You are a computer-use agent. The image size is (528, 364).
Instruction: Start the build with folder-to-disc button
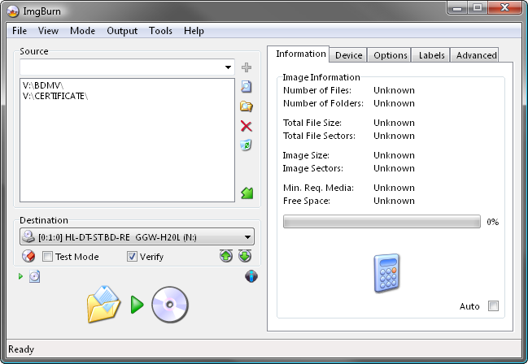coord(137,305)
